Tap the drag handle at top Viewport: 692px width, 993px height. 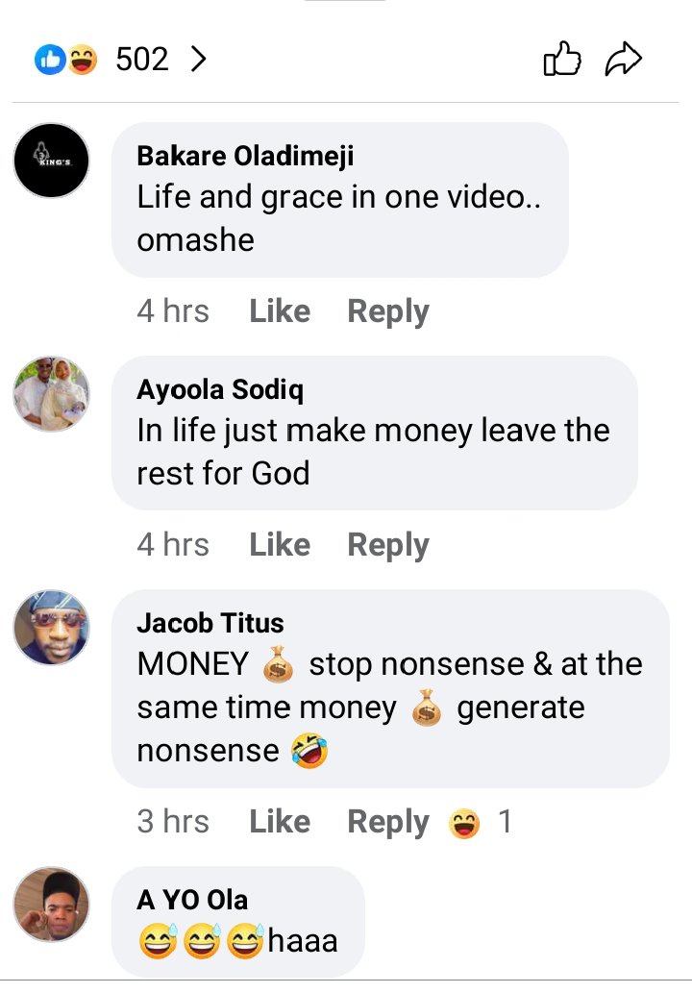click(x=345, y=2)
